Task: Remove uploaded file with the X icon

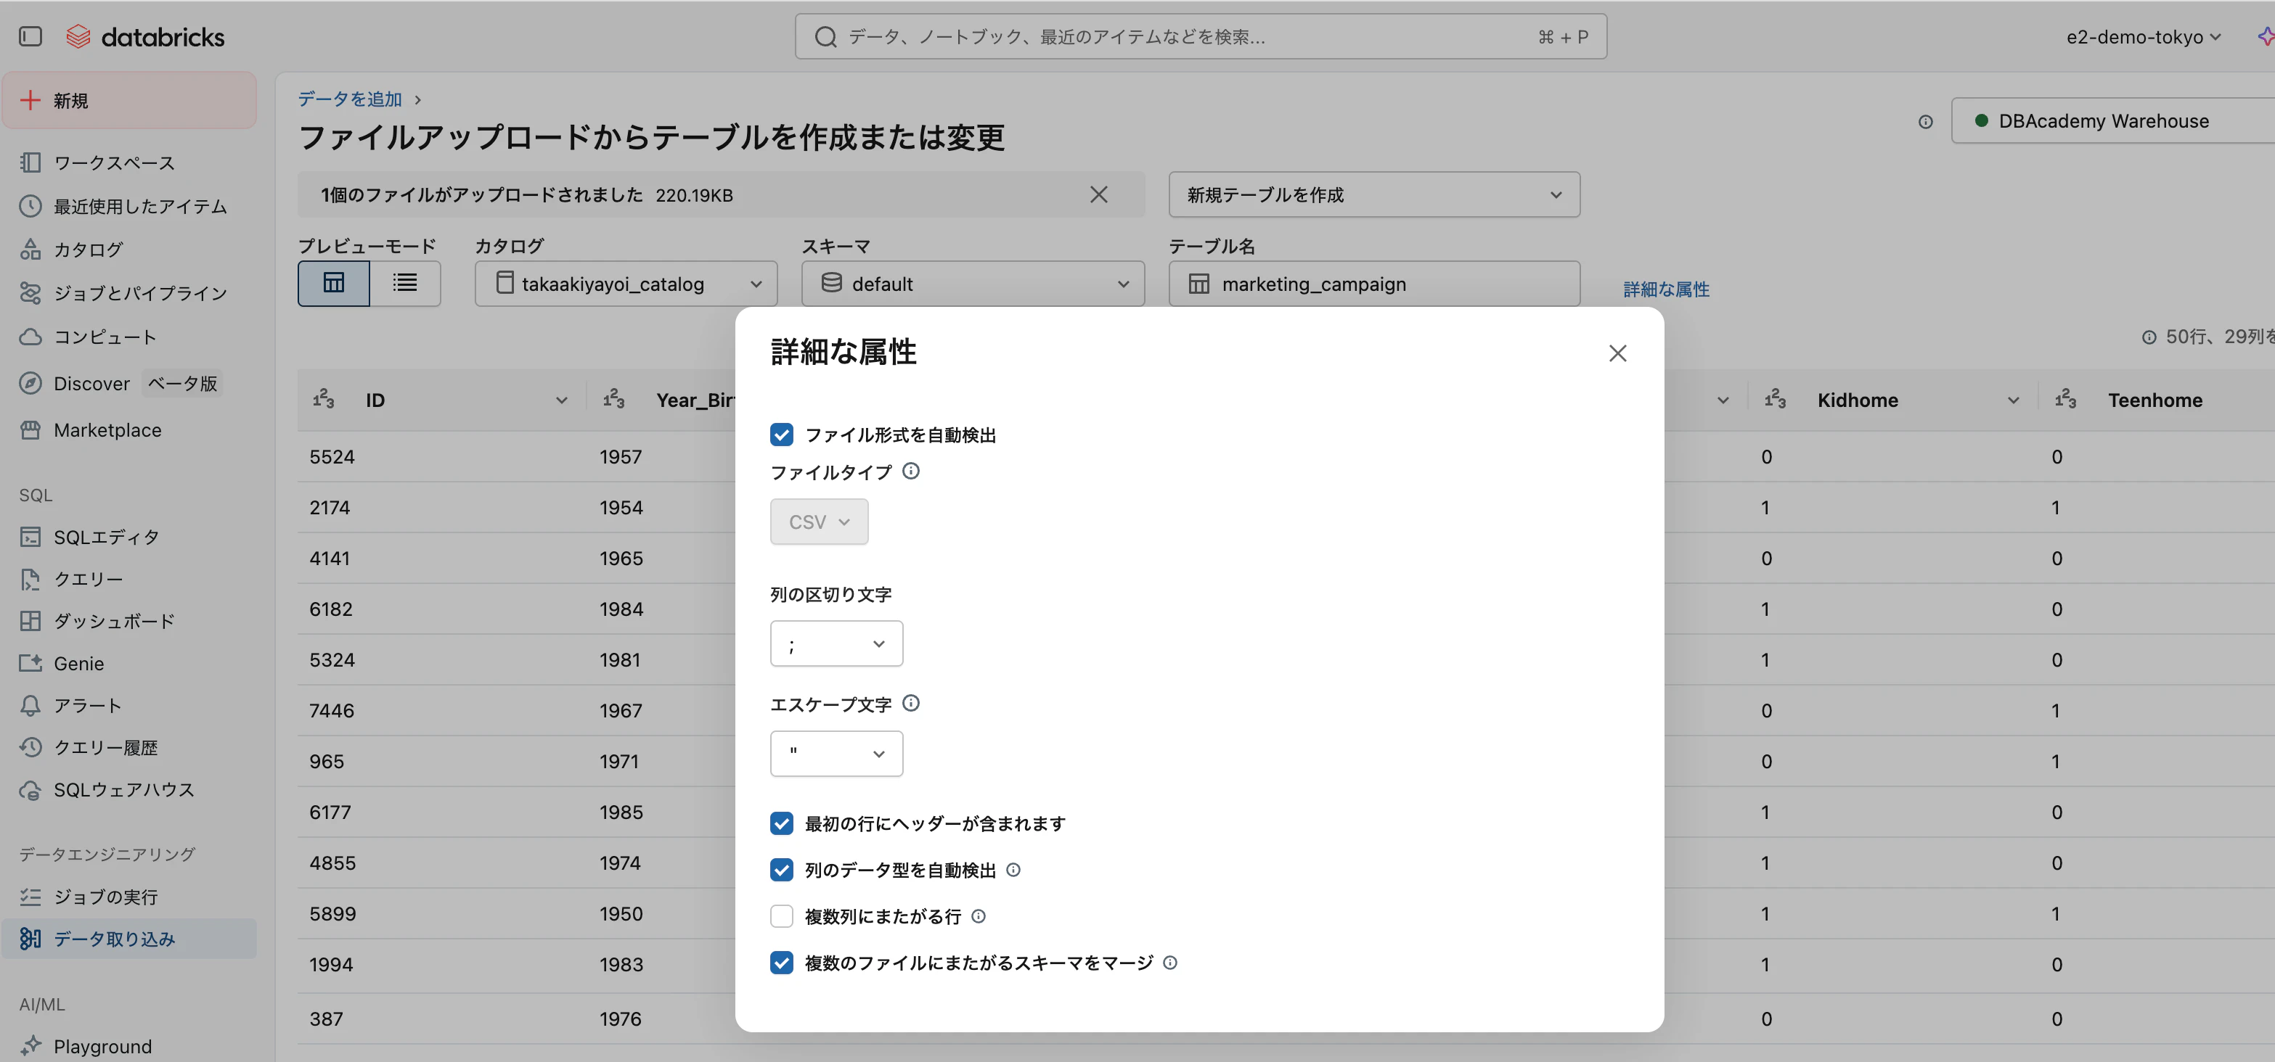Action: coord(1098,194)
